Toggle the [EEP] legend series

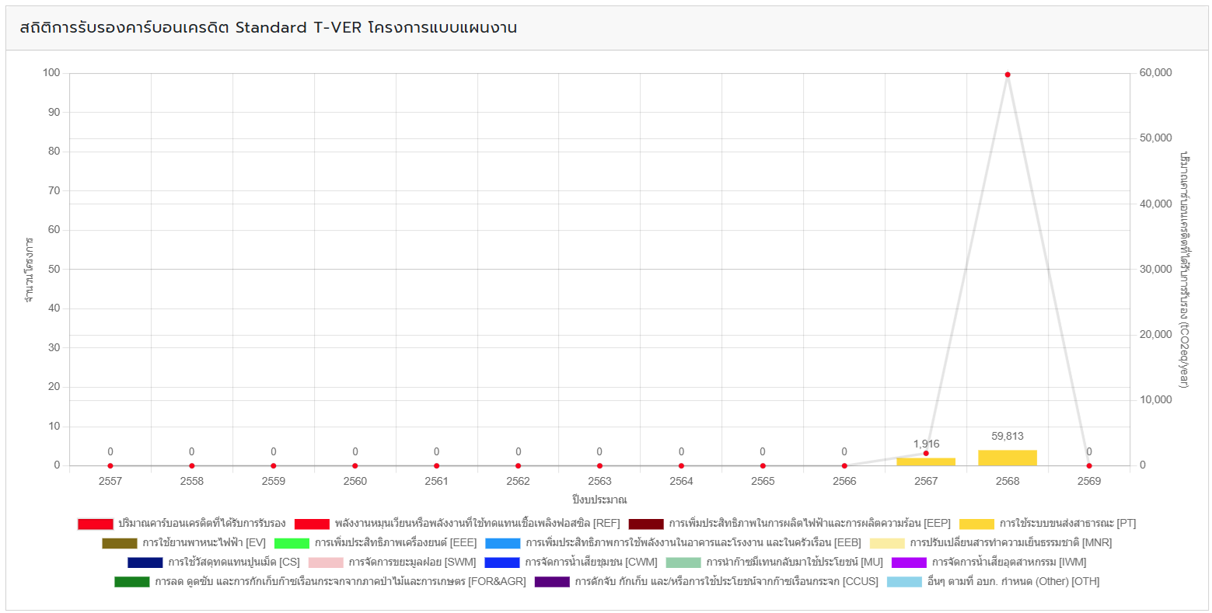(x=809, y=524)
